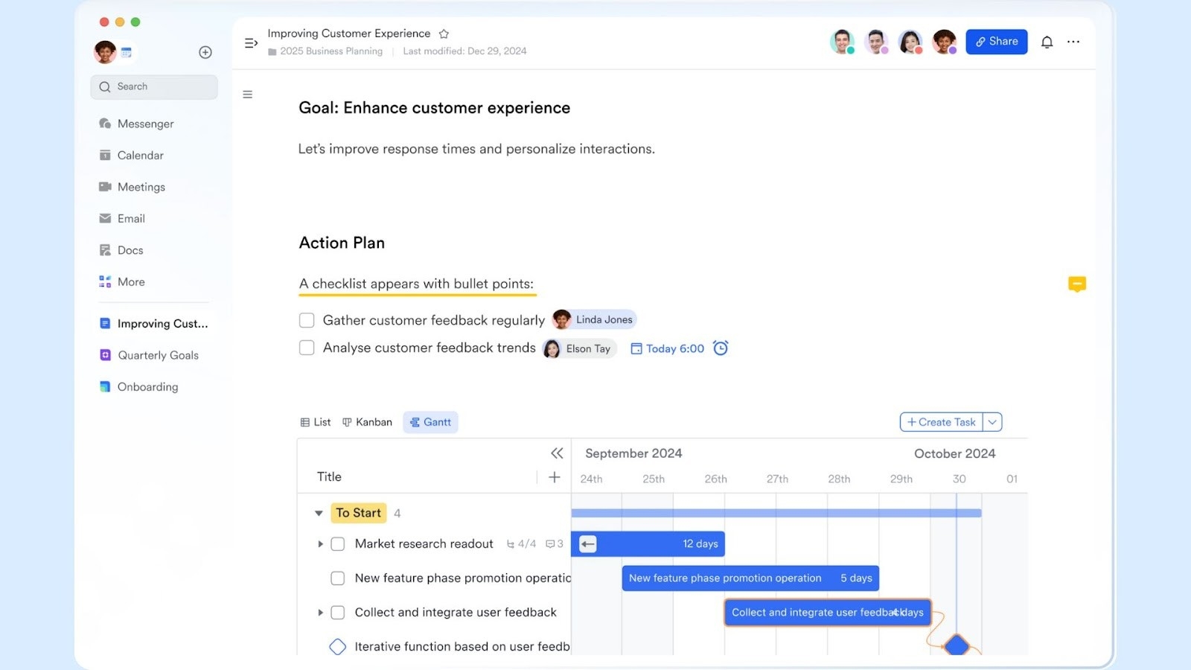Star the Improving Customer Experience document
Viewport: 1191px width, 670px height.
(444, 33)
